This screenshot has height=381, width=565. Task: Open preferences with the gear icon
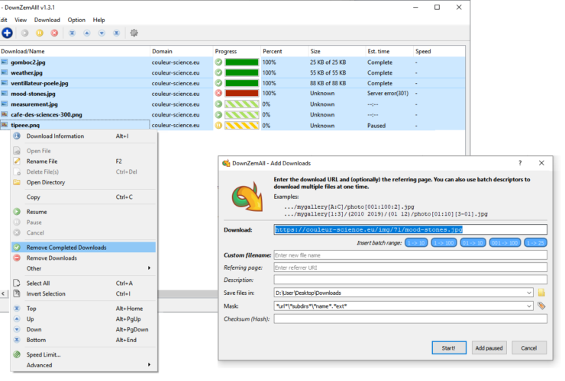(x=134, y=33)
